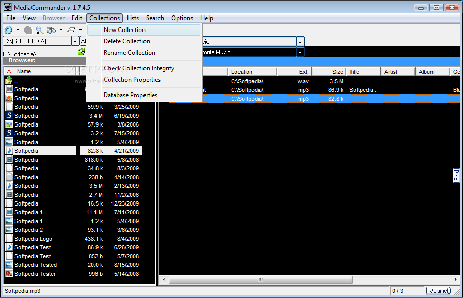Click the Softpedia Logo file icon
The width and height of the screenshot is (463, 298).
(9, 238)
